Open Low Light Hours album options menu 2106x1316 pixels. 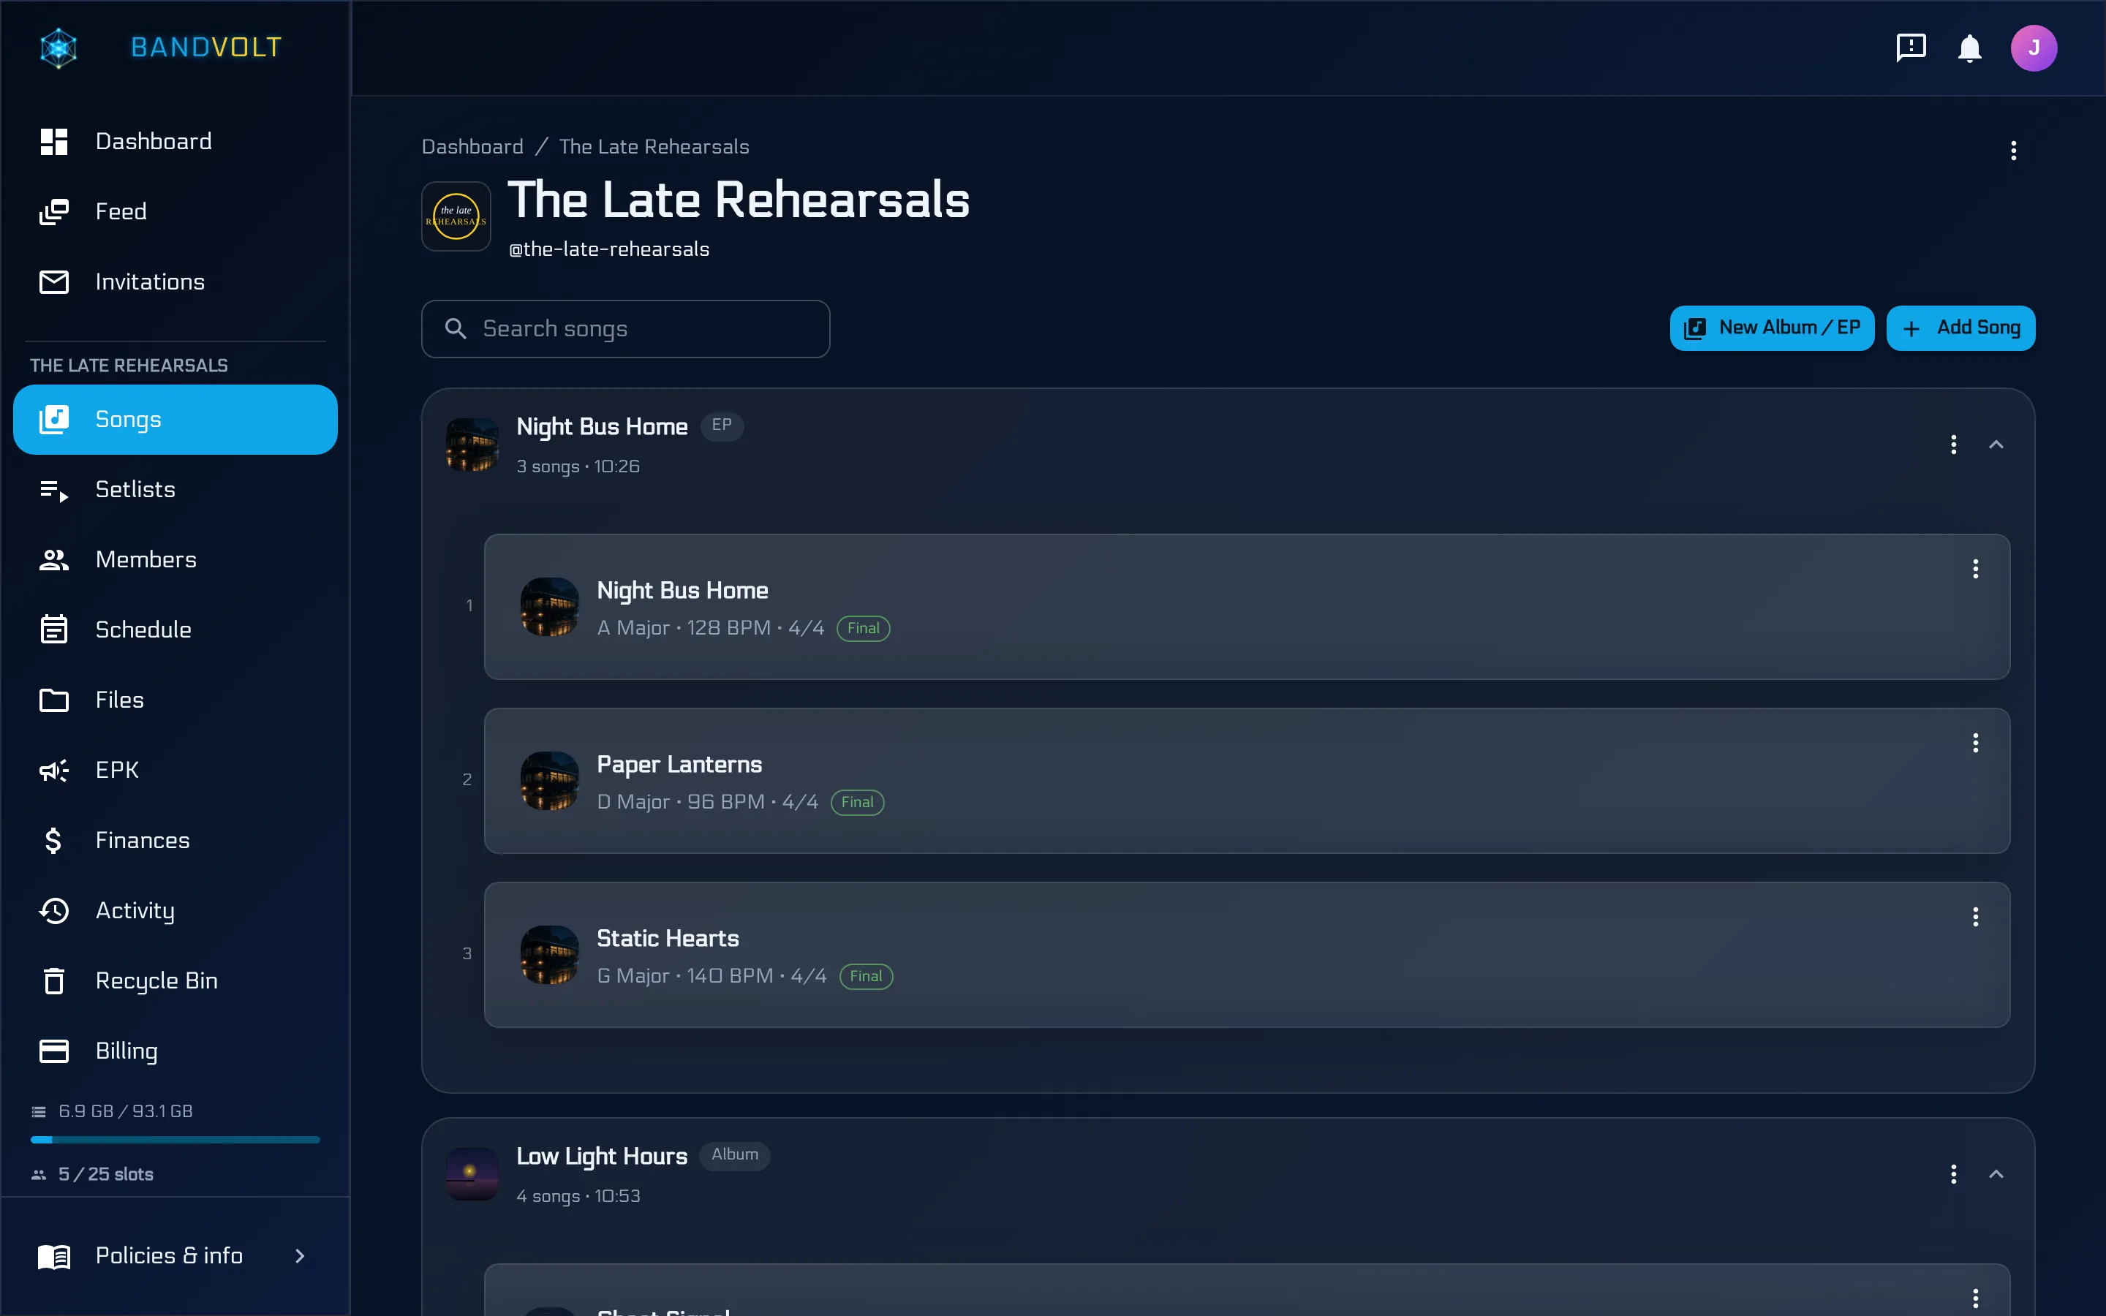[1954, 1174]
